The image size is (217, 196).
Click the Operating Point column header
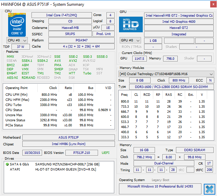[x=20, y=88]
